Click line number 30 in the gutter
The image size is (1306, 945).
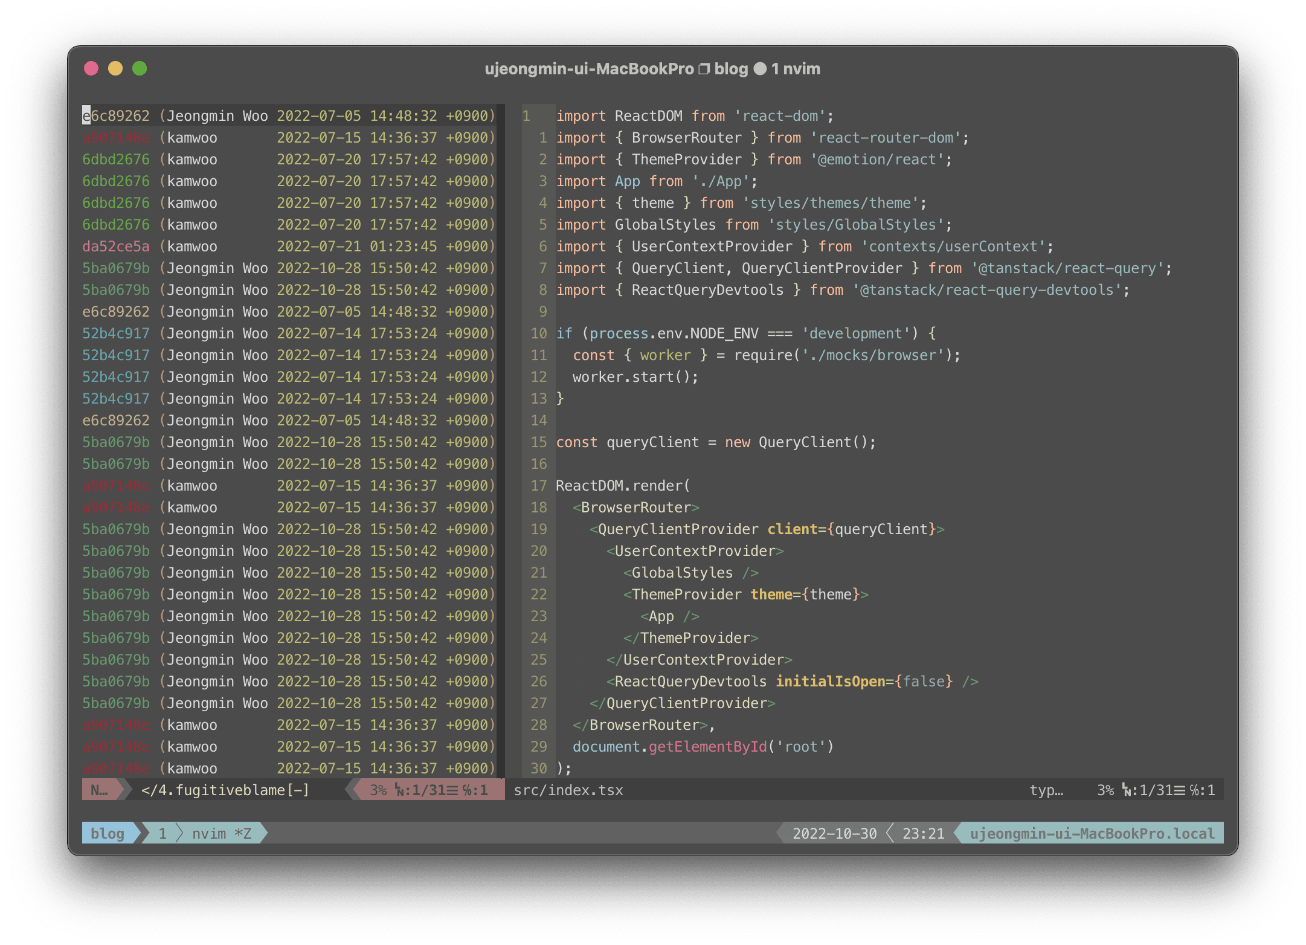point(539,768)
